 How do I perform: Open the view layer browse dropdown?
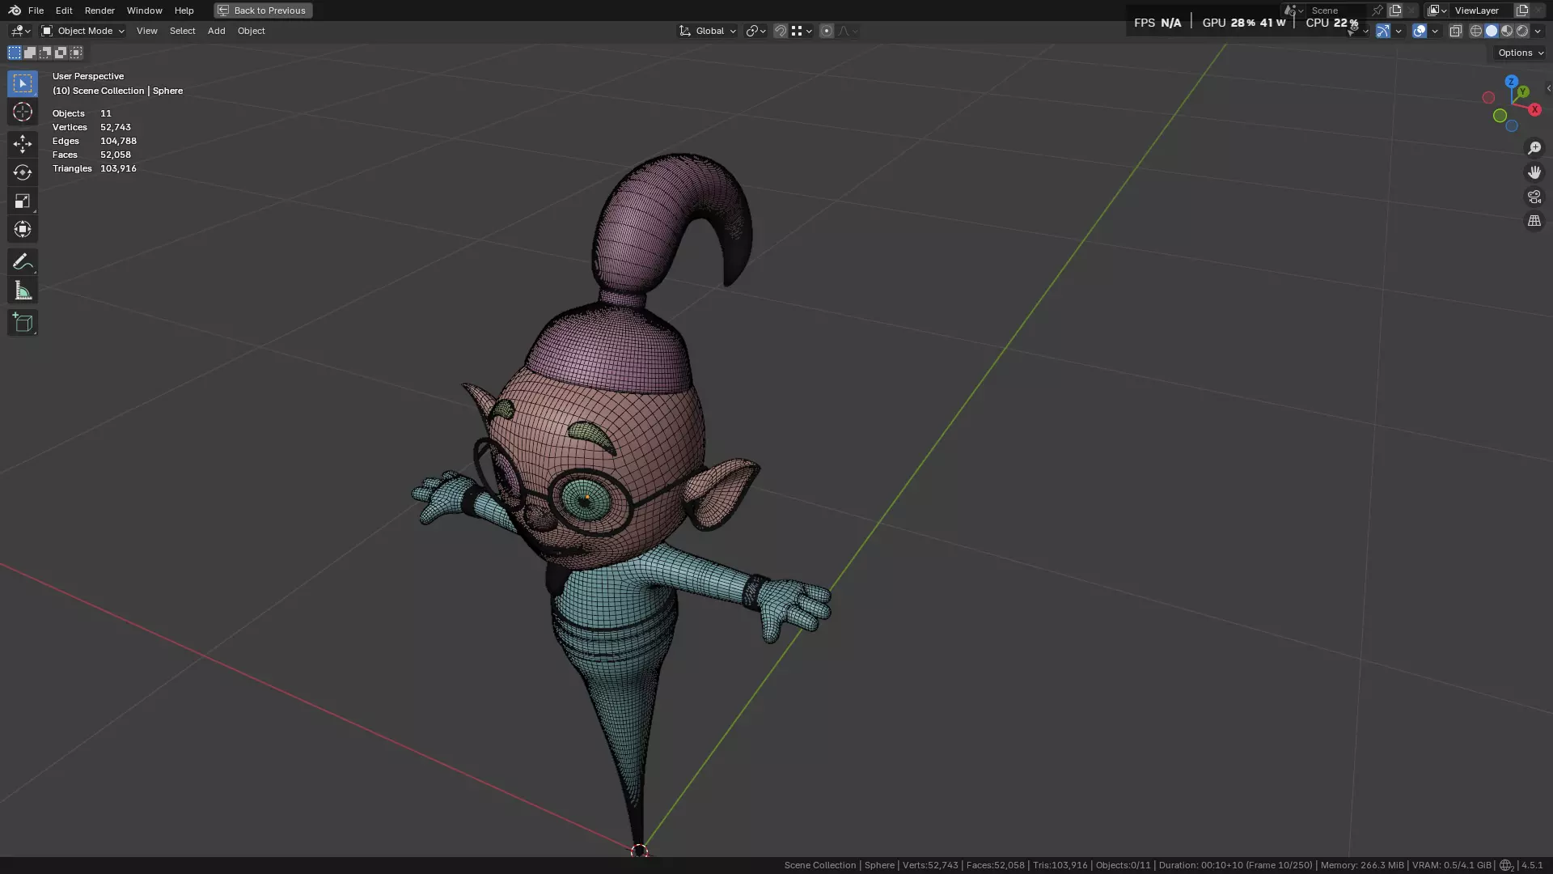pyautogui.click(x=1437, y=11)
